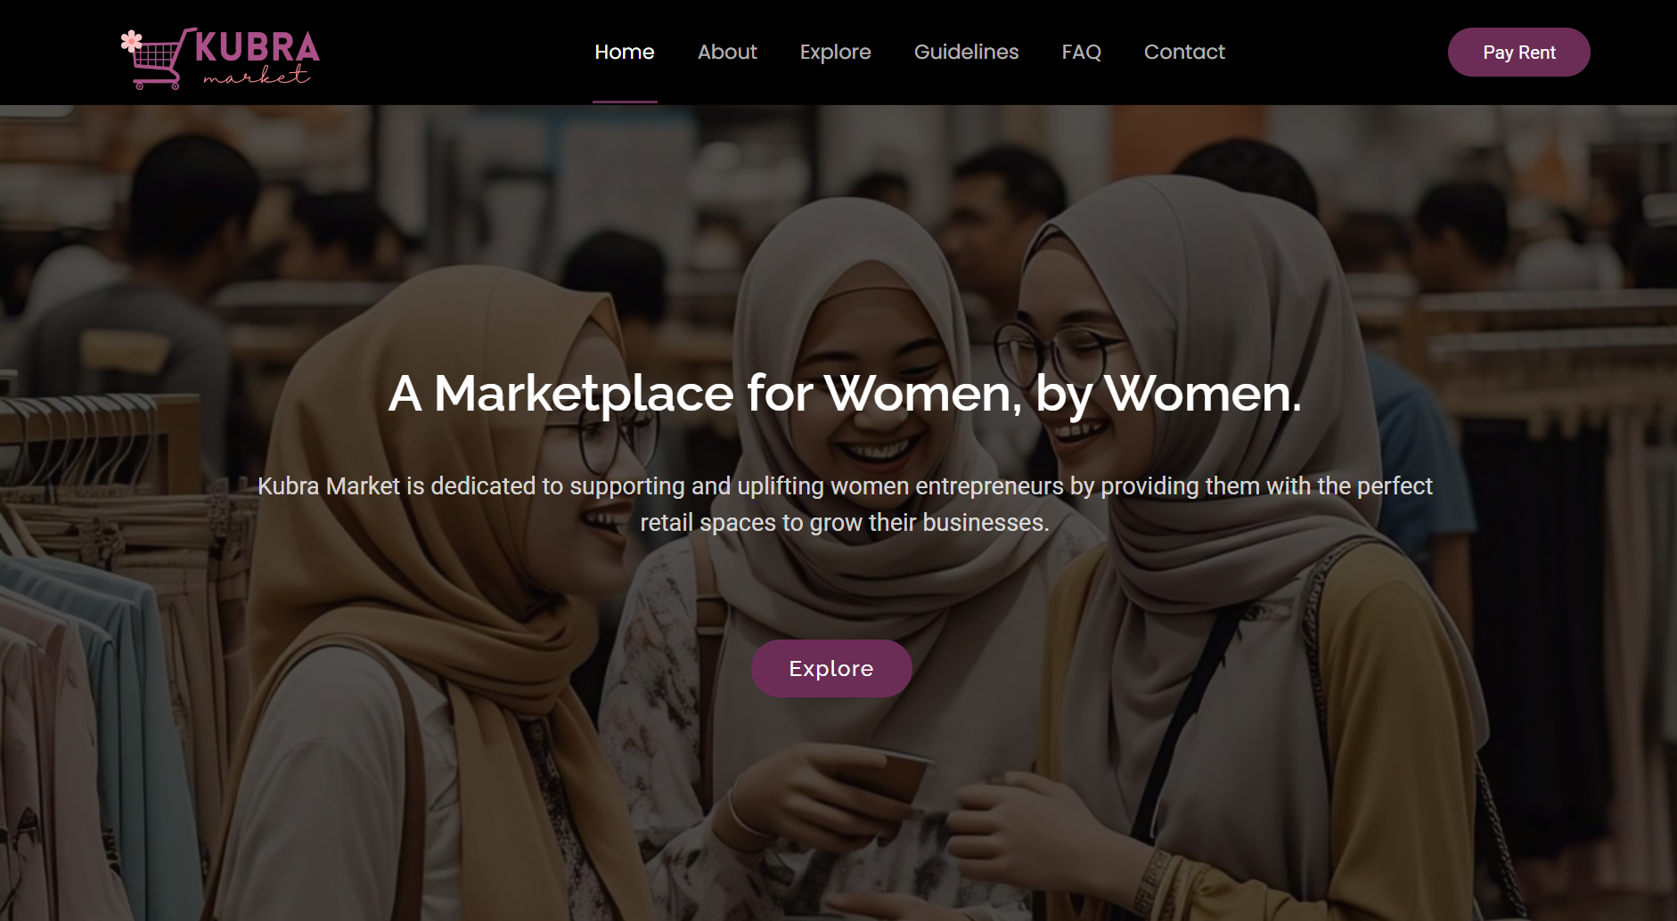The height and width of the screenshot is (921, 1677).
Task: Navigate to the FAQ section
Action: point(1081,53)
